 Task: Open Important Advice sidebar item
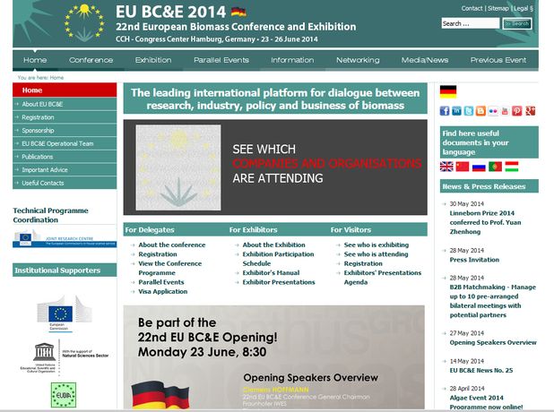click(65, 169)
